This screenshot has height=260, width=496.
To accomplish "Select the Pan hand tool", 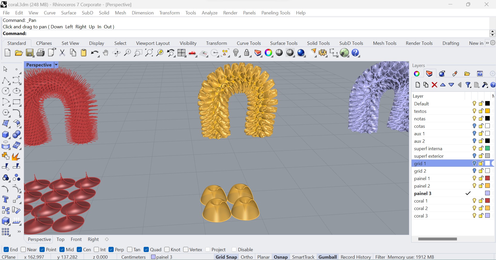I will (x=106, y=53).
